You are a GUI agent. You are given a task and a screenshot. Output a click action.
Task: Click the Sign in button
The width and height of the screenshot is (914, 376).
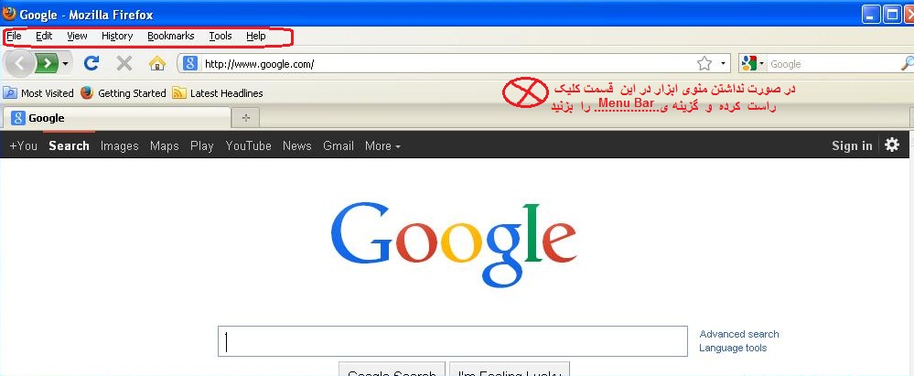(852, 145)
